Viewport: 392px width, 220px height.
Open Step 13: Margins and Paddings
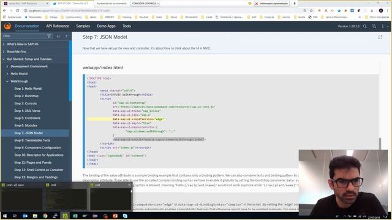[36, 177]
